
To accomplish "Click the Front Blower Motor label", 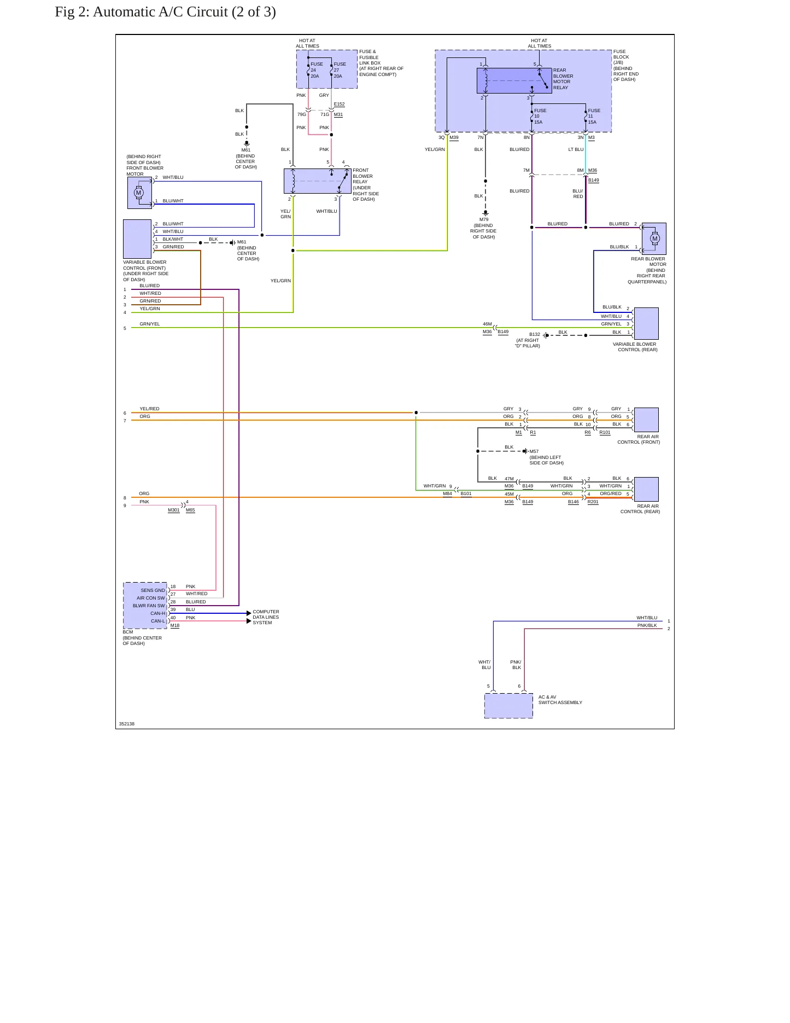I will pyautogui.click(x=145, y=171).
